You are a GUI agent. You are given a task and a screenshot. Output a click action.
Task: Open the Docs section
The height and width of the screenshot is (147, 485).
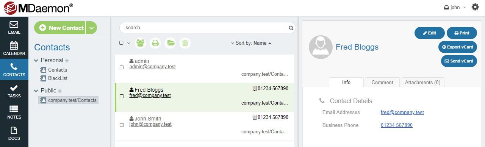tap(14, 133)
